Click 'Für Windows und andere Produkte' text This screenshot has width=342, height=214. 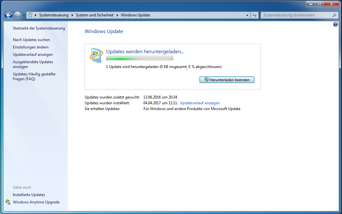(x=192, y=109)
